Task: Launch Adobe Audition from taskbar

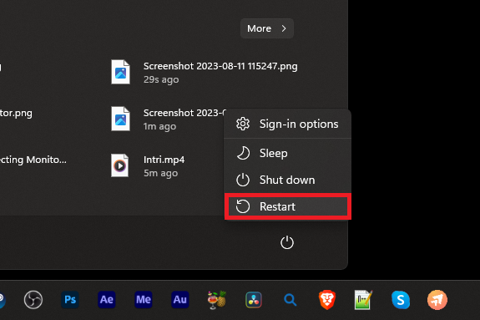Action: pyautogui.click(x=180, y=299)
